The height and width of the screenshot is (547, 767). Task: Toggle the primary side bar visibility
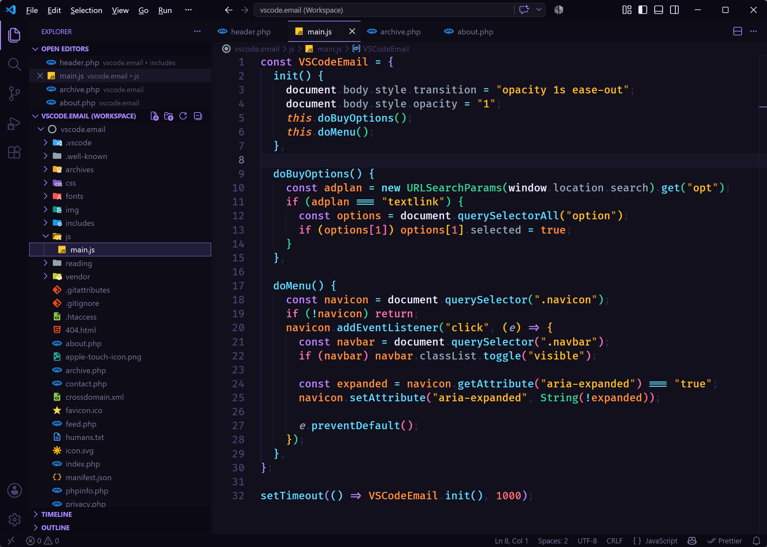click(x=643, y=10)
